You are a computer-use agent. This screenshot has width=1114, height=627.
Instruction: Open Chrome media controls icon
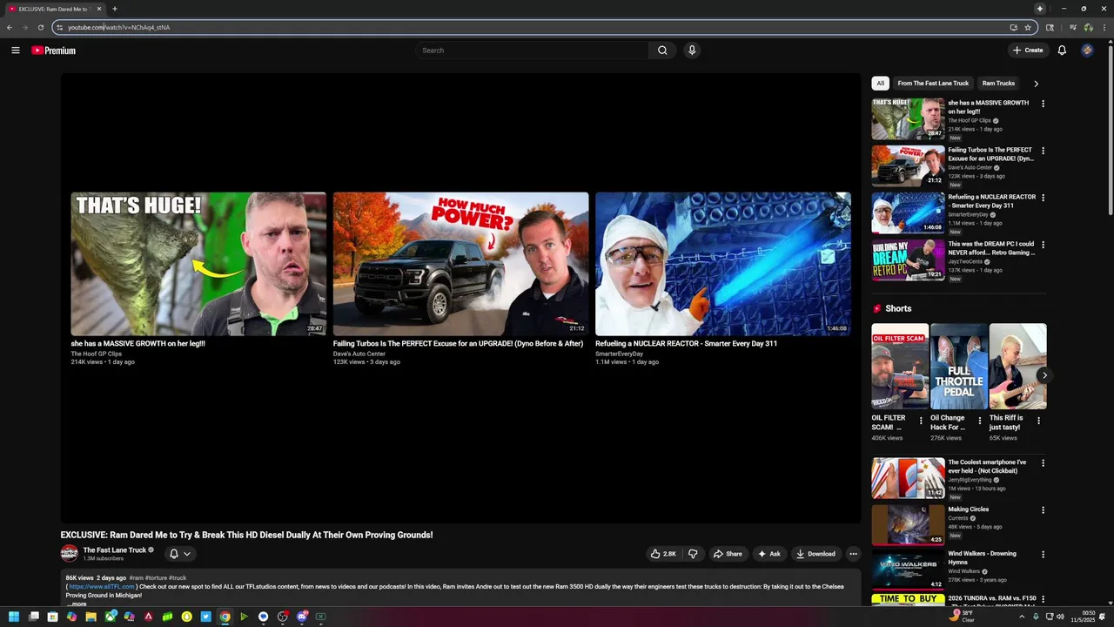[x=1073, y=27]
